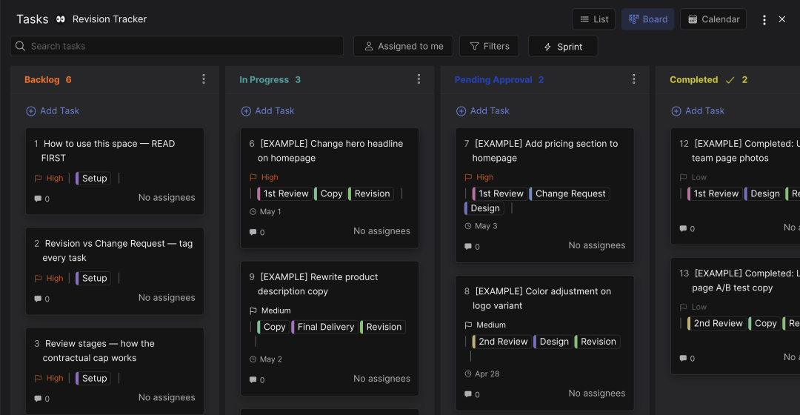
Task: Click the Completed column checkmark icon
Action: point(730,79)
